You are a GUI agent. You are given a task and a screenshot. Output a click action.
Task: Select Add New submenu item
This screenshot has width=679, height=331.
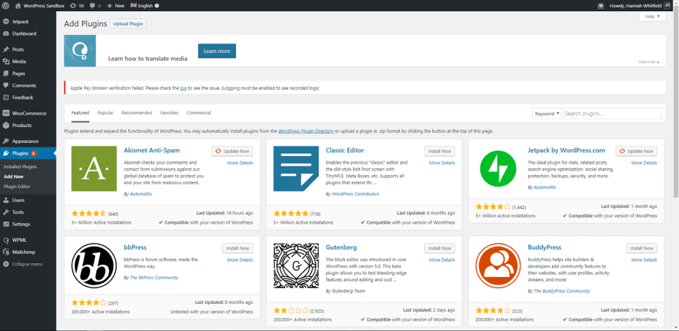[14, 176]
